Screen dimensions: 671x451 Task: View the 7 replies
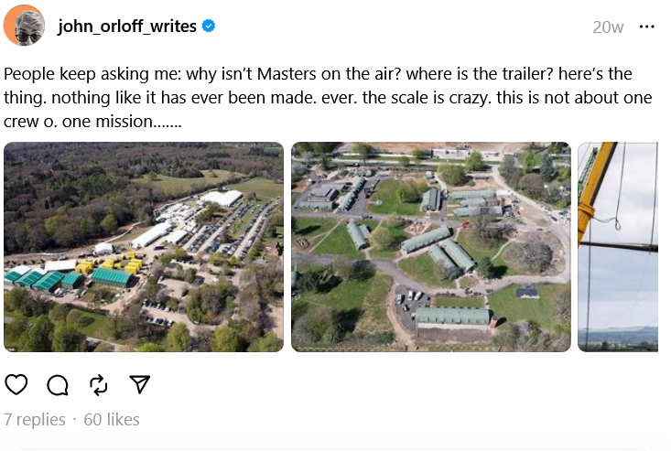pyautogui.click(x=35, y=420)
